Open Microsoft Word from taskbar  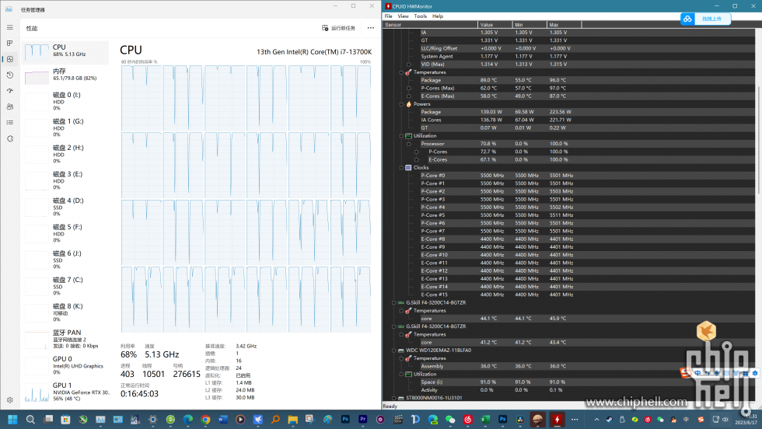point(222,419)
